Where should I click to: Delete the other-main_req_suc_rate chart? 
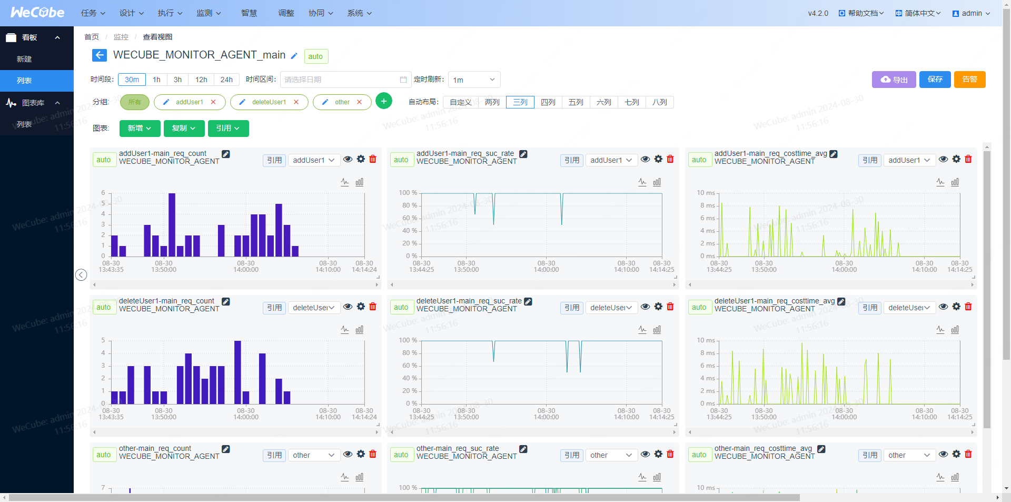point(670,454)
